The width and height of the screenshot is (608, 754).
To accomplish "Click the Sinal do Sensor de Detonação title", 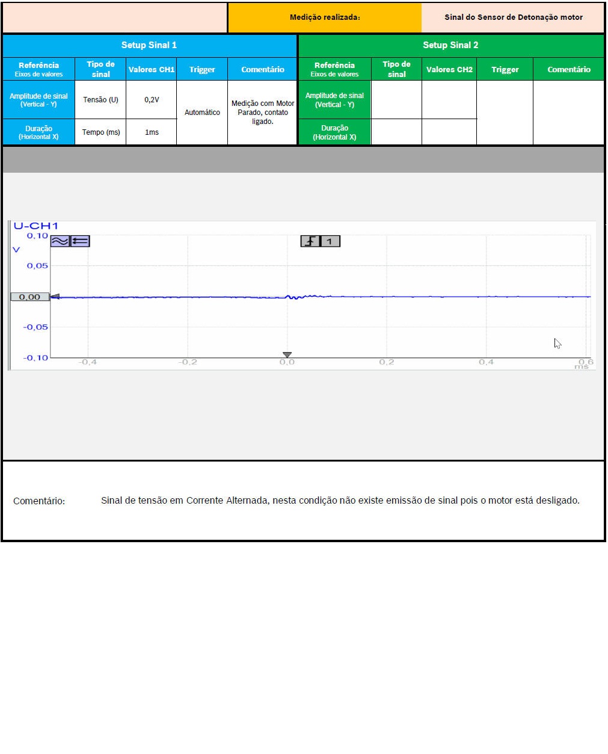I will (x=513, y=17).
